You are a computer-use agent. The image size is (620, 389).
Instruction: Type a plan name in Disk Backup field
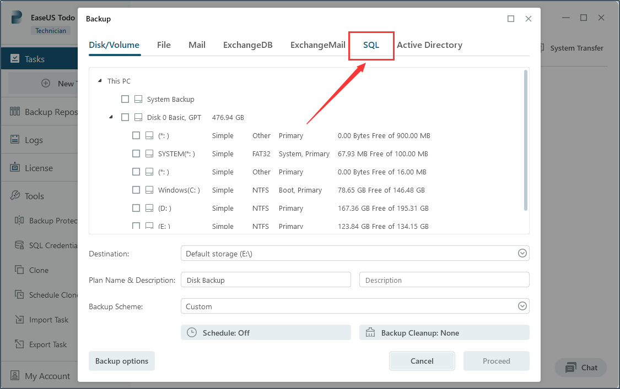[266, 280]
